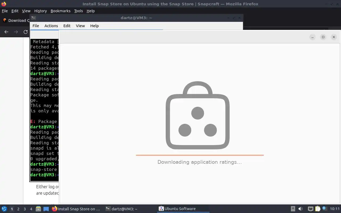This screenshot has height=213, width=341.
Task: Click the '0 upgraded,' terminal line
Action: click(44, 159)
